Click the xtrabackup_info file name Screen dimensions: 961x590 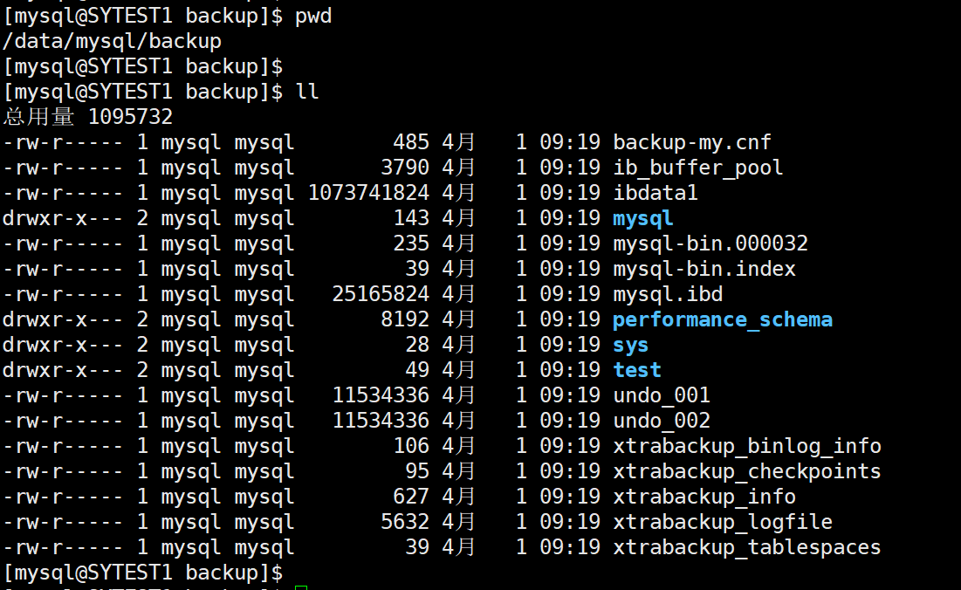click(704, 497)
